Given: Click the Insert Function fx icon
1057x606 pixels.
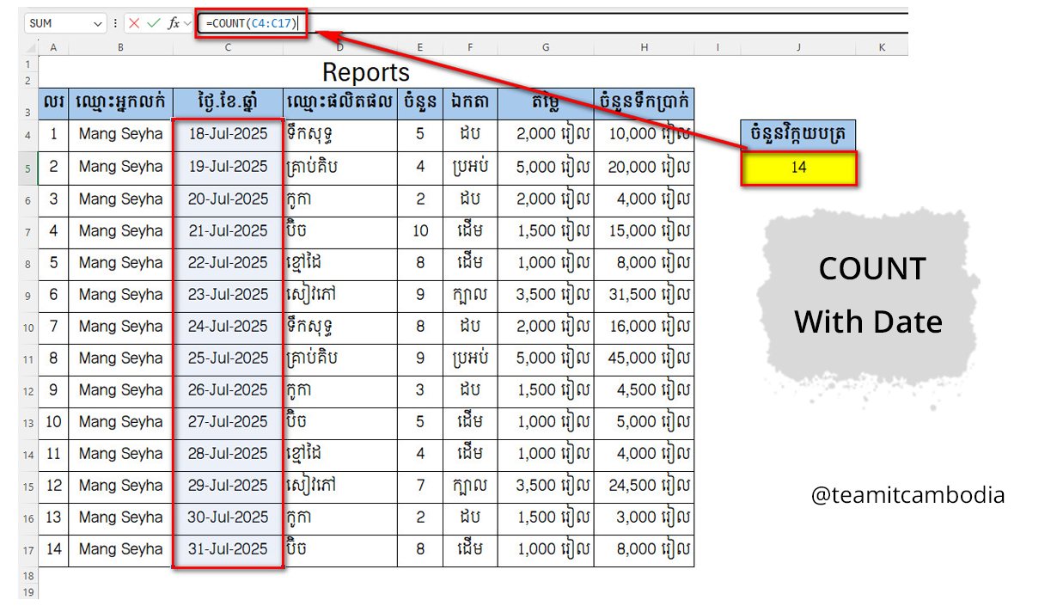Looking at the screenshot, I should [x=173, y=24].
